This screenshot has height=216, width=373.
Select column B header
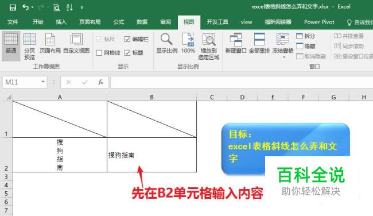point(151,97)
